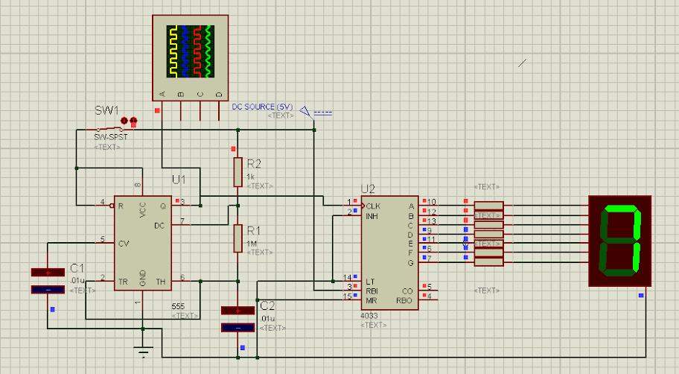The height and width of the screenshot is (374, 679).
Task: Click the oscilloscope channel A pin label
Action: pos(162,94)
